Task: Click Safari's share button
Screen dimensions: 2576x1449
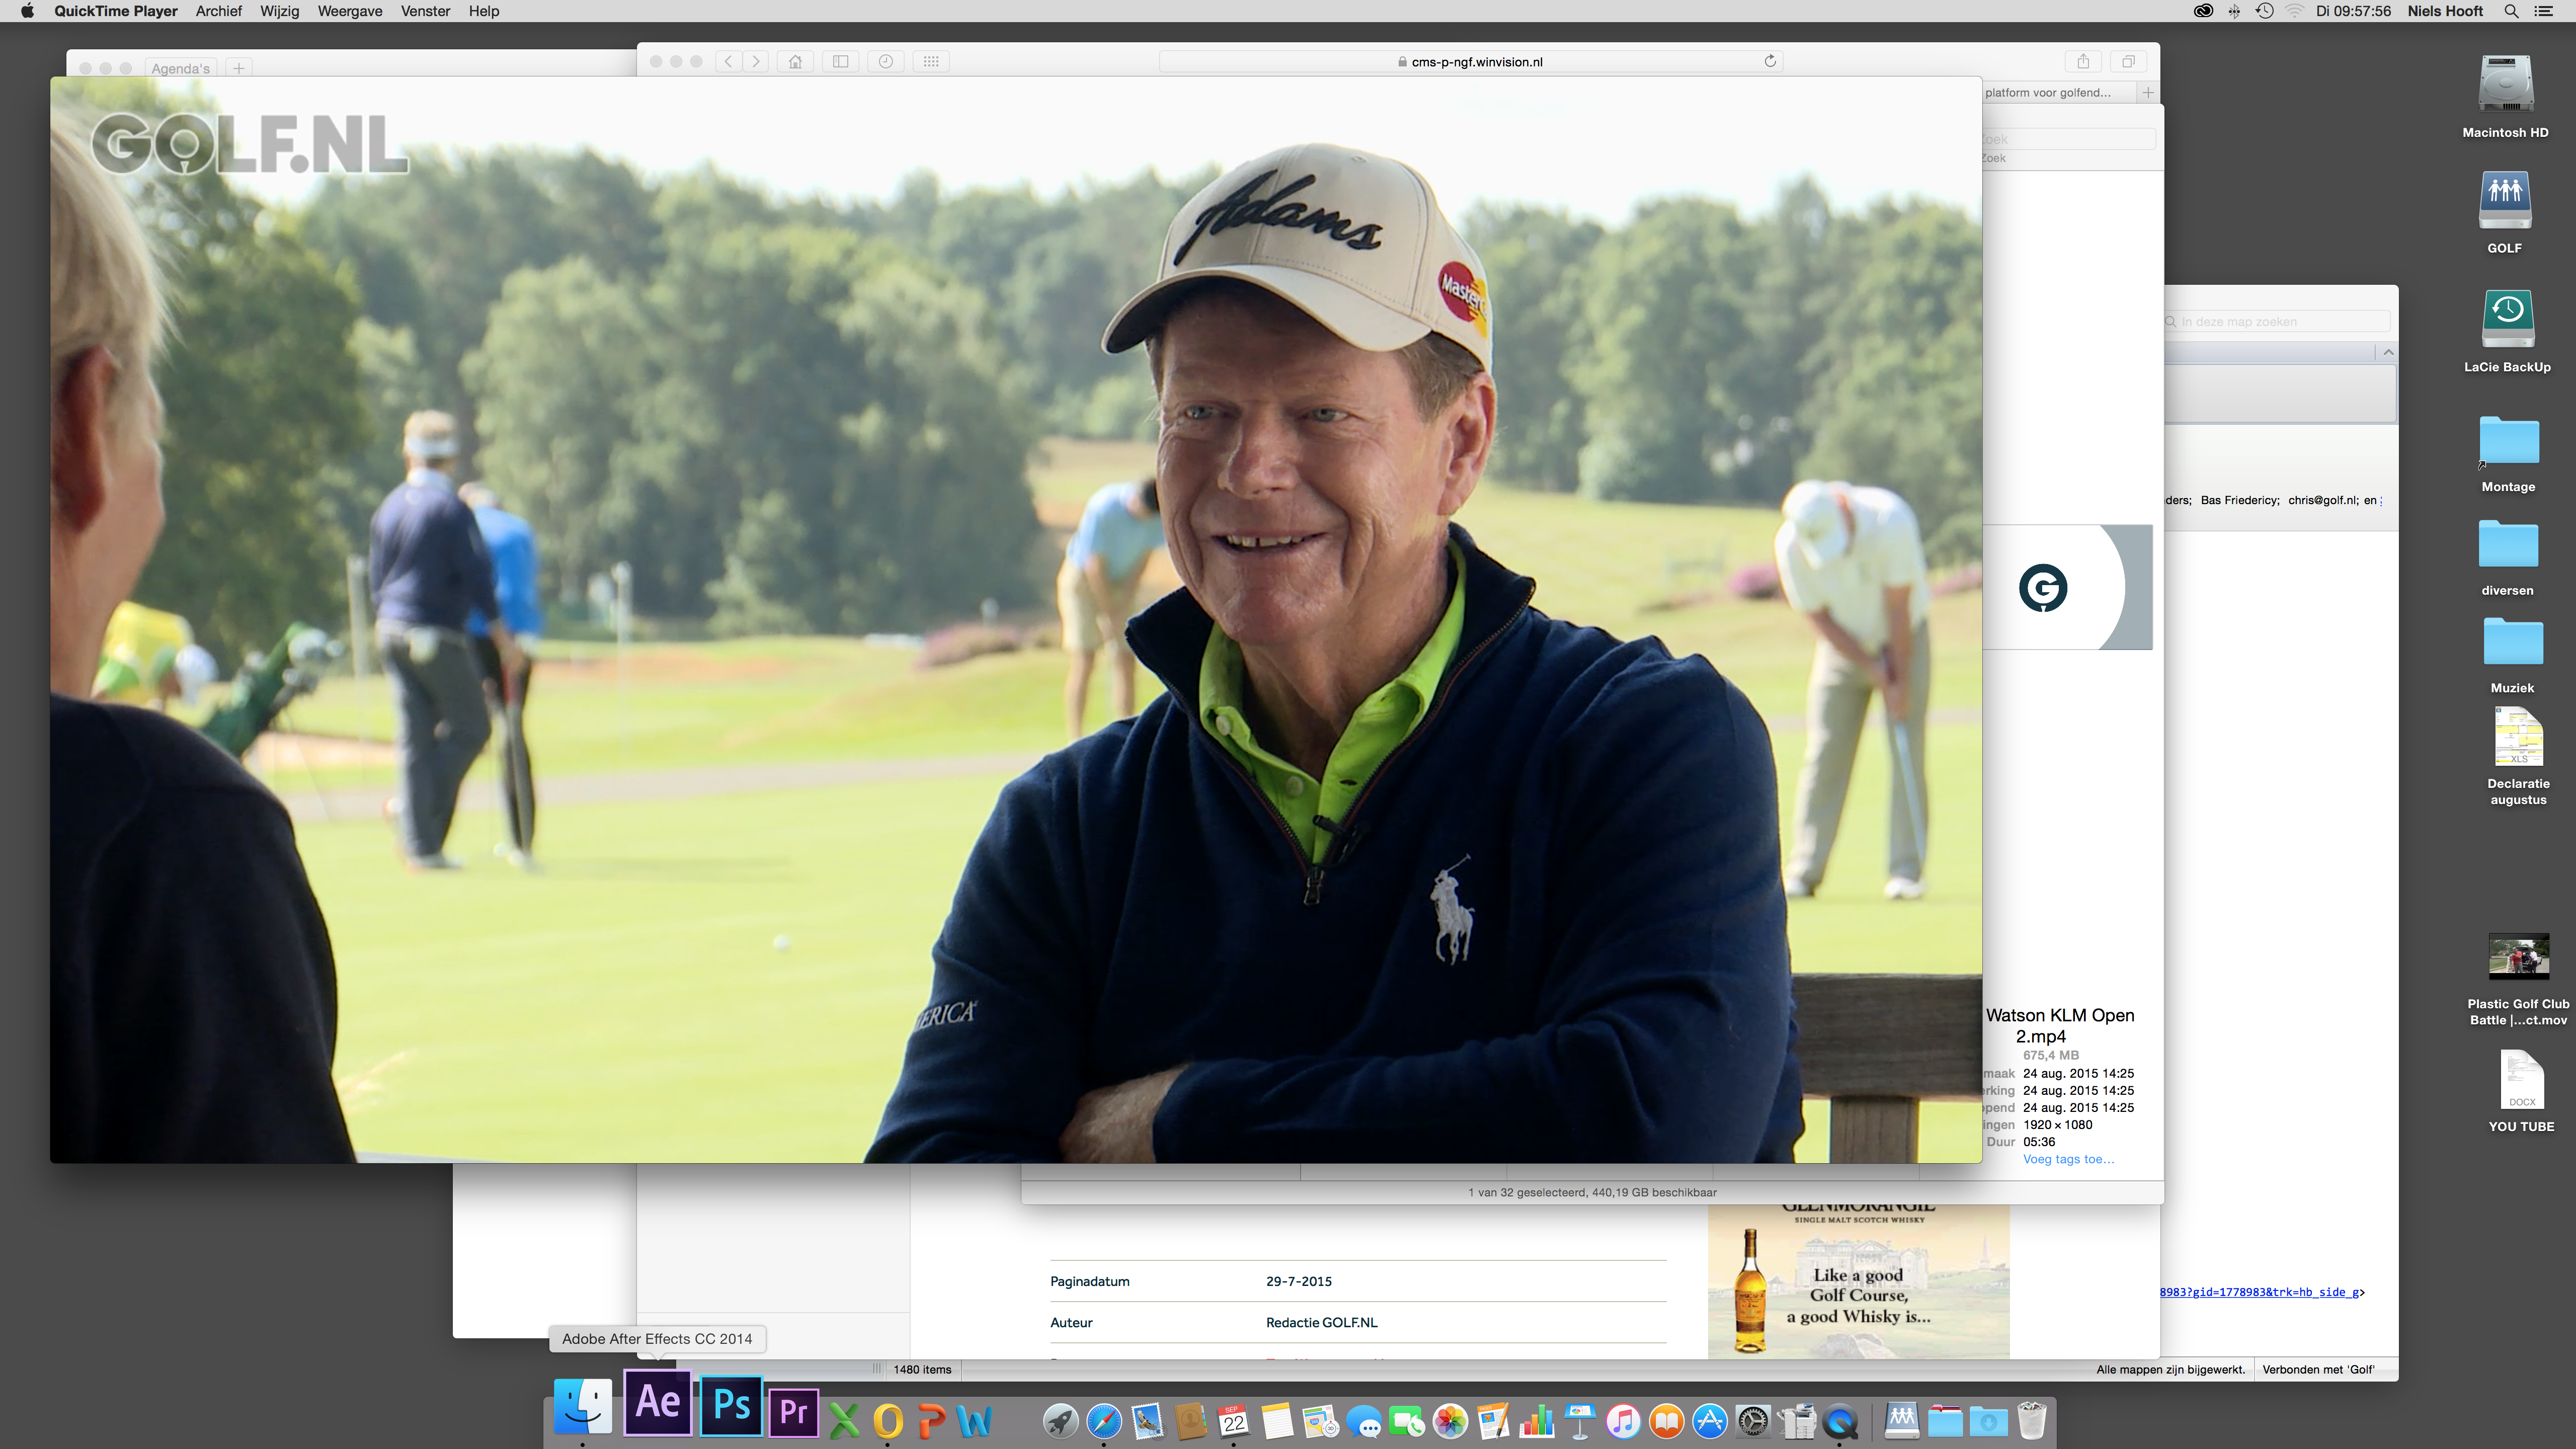Action: (2083, 62)
